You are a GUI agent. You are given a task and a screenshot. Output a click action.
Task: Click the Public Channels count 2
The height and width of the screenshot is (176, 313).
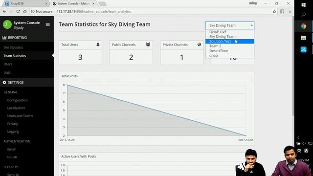[131, 57]
